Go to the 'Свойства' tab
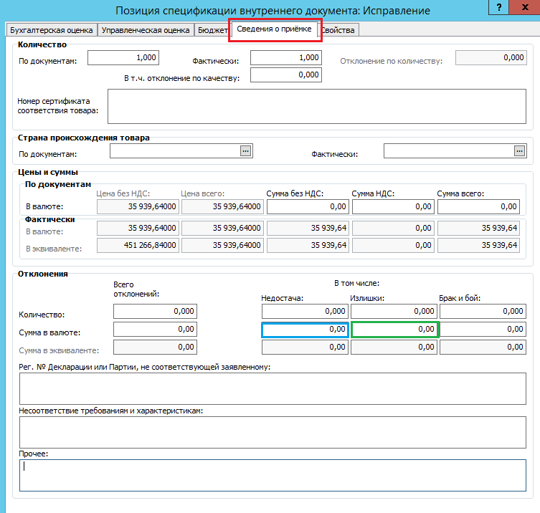Screen dimensions: 540x513 339,30
